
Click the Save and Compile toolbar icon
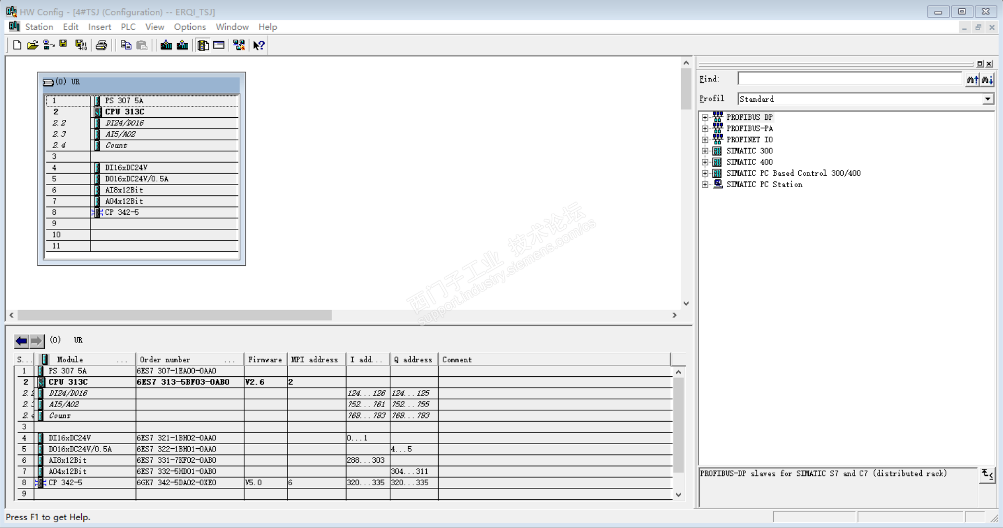click(81, 45)
